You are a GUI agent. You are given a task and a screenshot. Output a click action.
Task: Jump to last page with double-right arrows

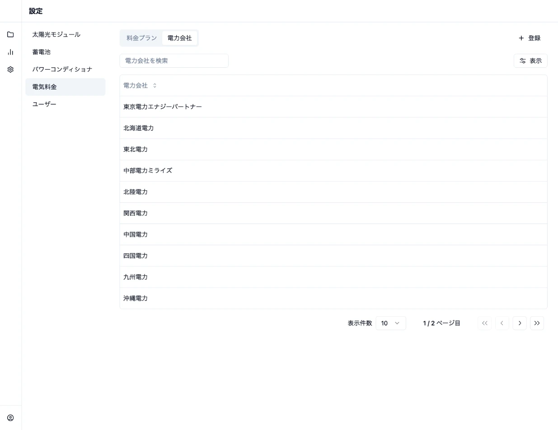click(x=537, y=323)
